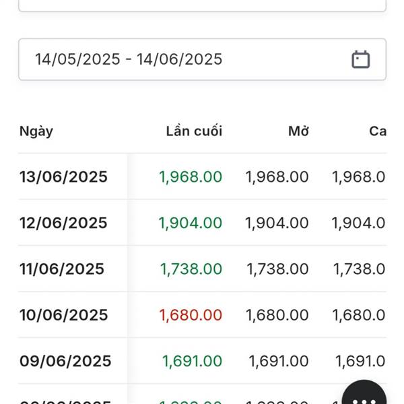Click open price 1,968.00 in Mở column
The height and width of the screenshot is (404, 404).
pyautogui.click(x=277, y=176)
